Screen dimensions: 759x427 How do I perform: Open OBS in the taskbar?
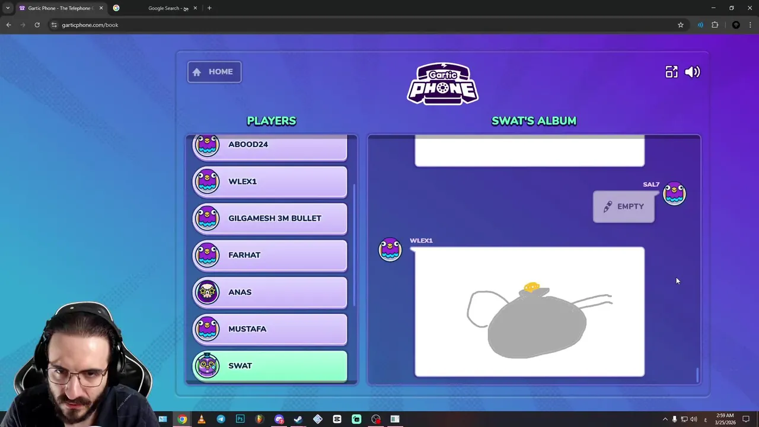click(376, 419)
